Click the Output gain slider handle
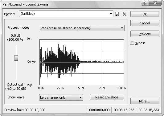This screenshot has height=116, width=164. (x=16, y=58)
